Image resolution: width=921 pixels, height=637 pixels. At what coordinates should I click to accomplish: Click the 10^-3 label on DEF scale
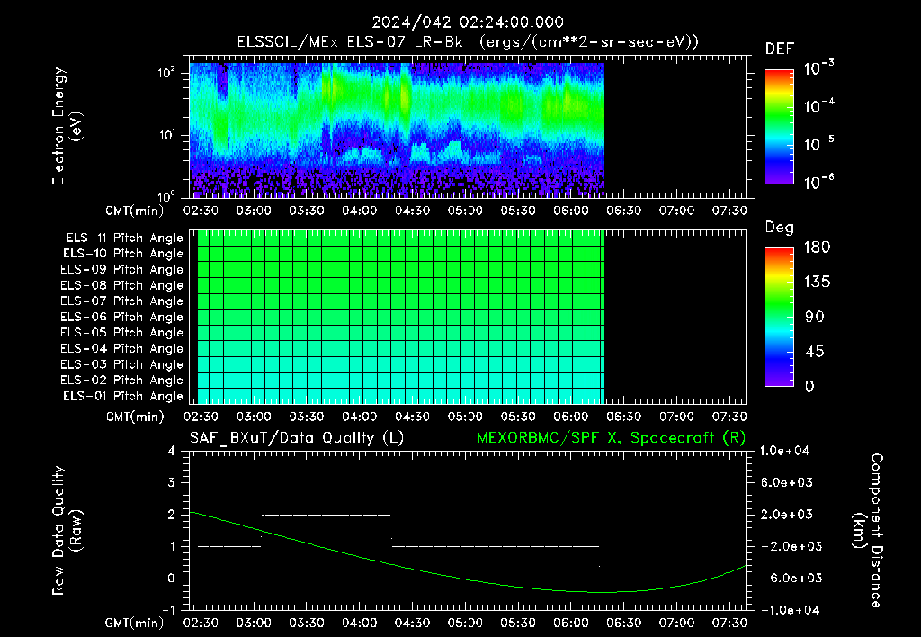[x=819, y=68]
